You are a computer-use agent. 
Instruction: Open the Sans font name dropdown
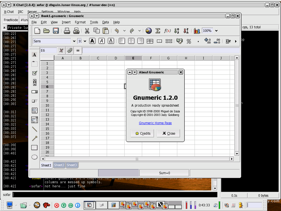tap(74, 41)
